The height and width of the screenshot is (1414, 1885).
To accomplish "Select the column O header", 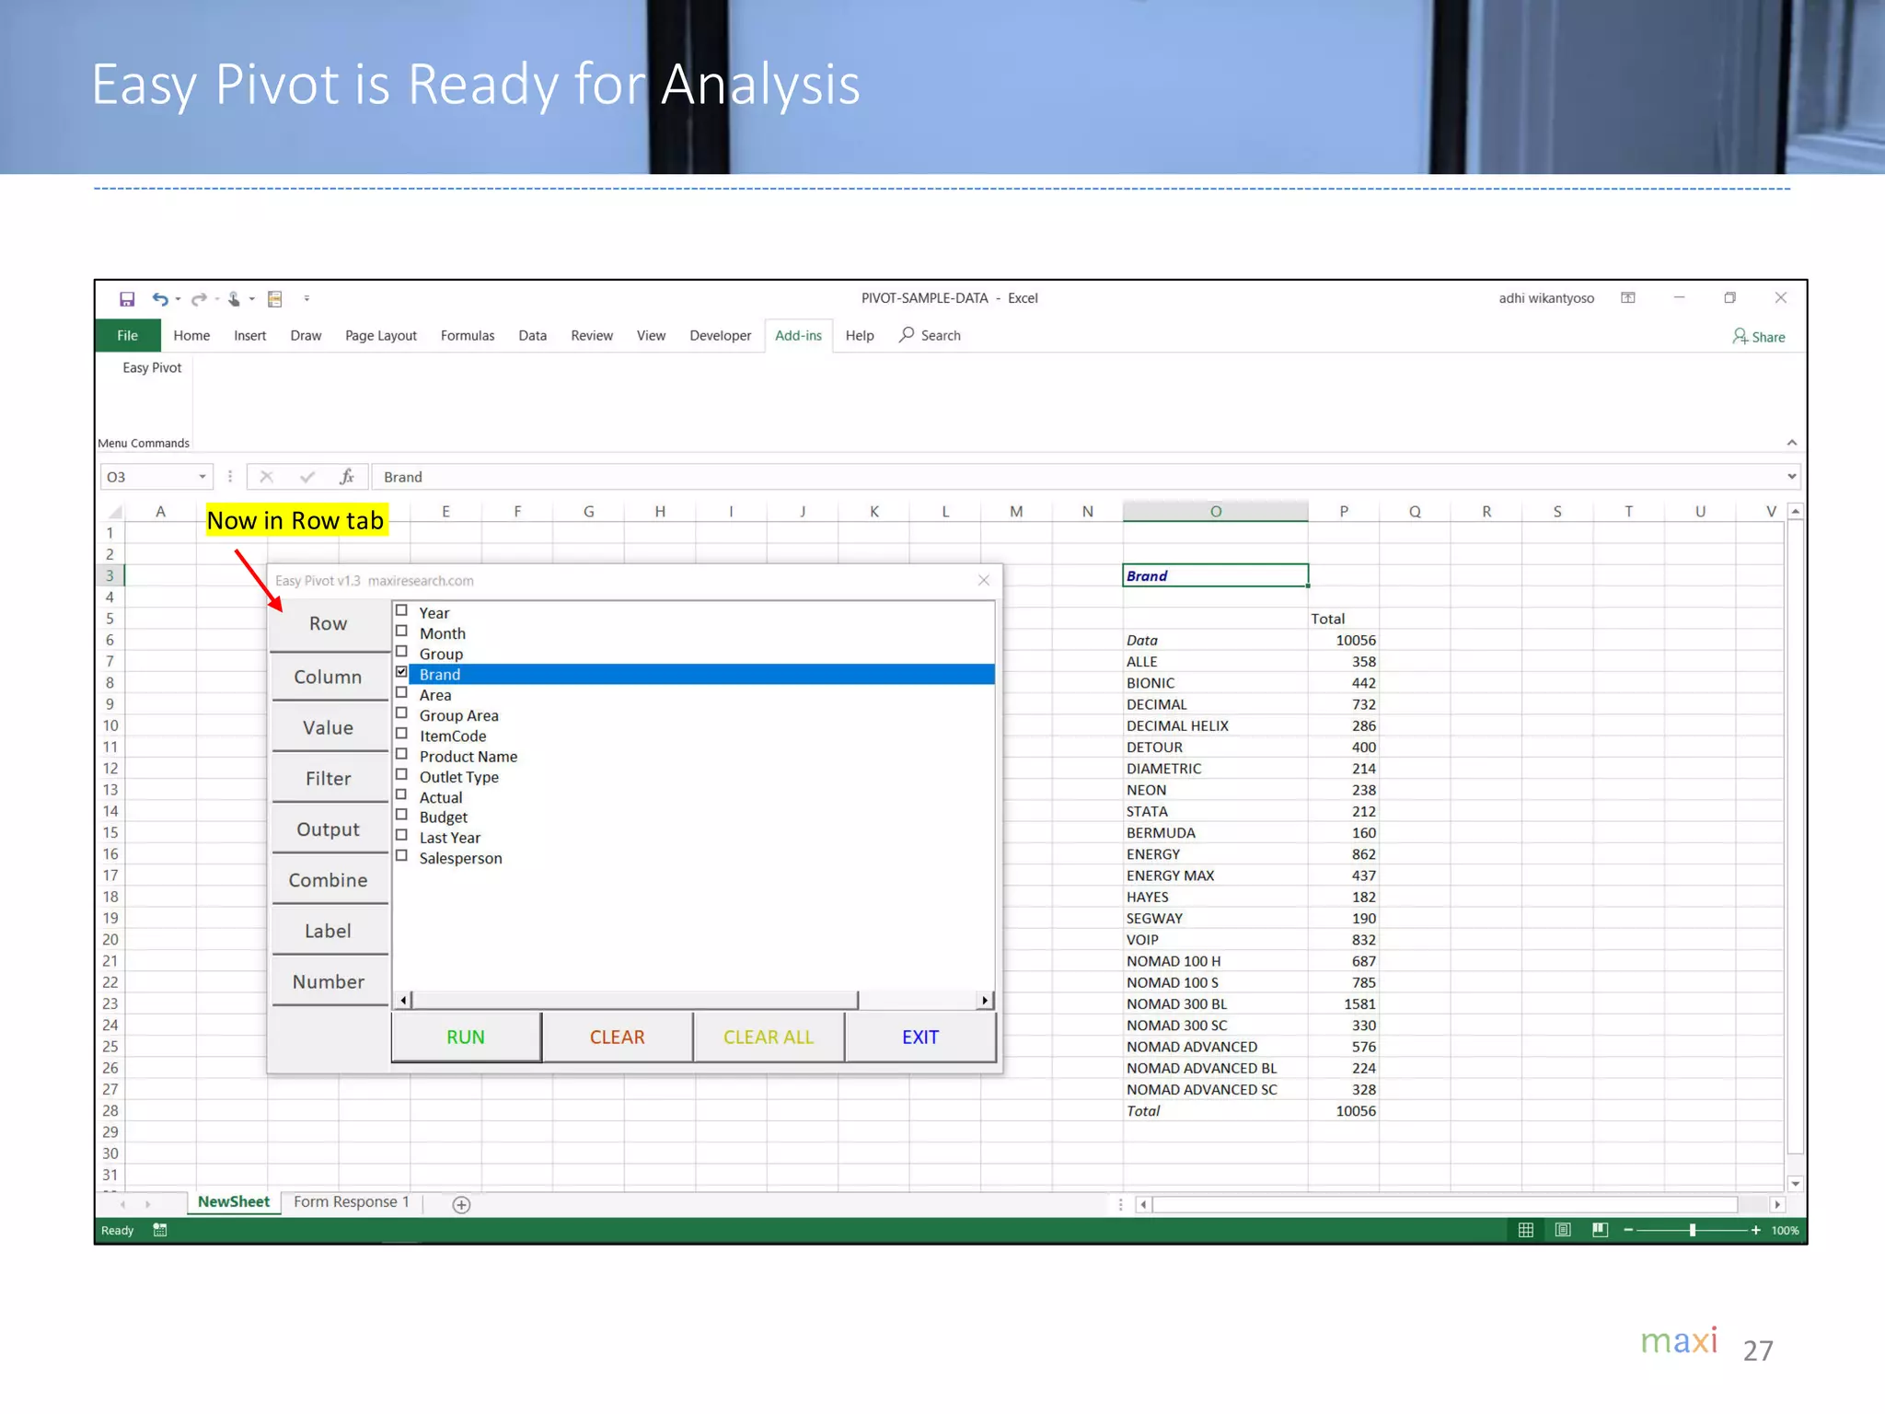I will pyautogui.click(x=1215, y=512).
